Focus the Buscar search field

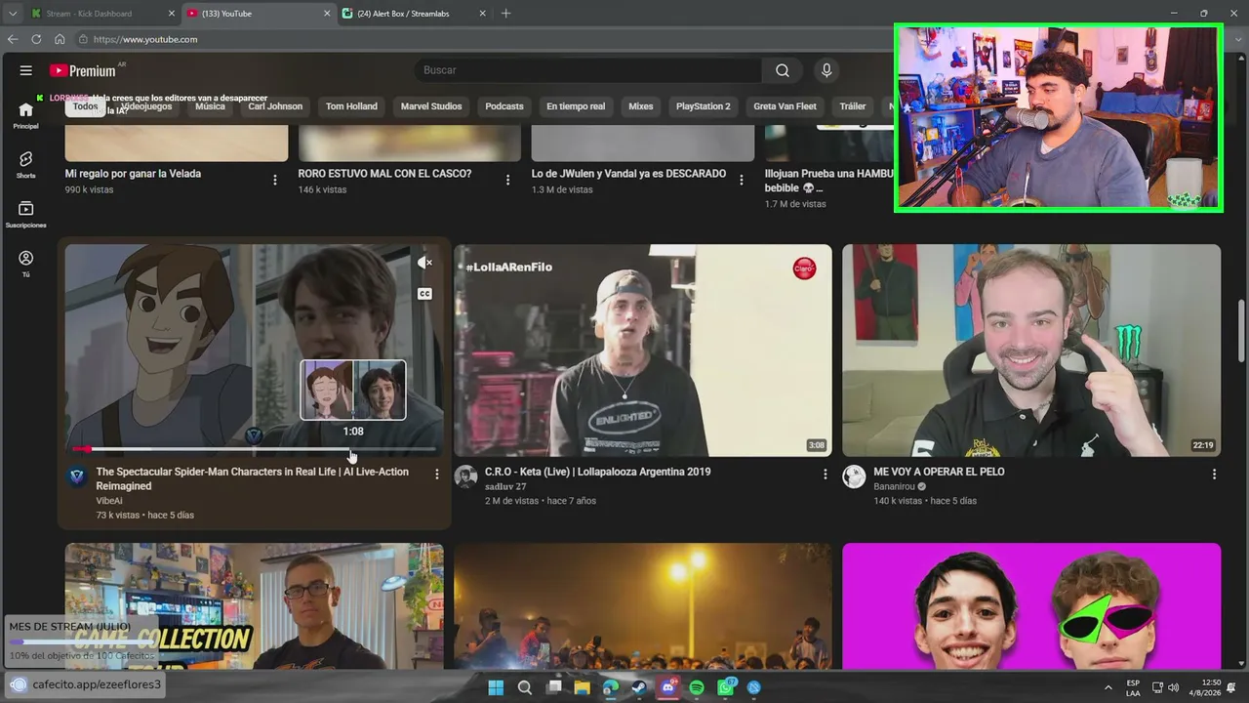pos(588,70)
